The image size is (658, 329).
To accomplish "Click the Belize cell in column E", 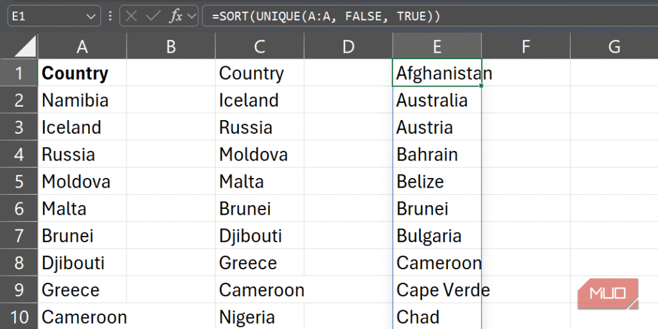I will (x=437, y=181).
